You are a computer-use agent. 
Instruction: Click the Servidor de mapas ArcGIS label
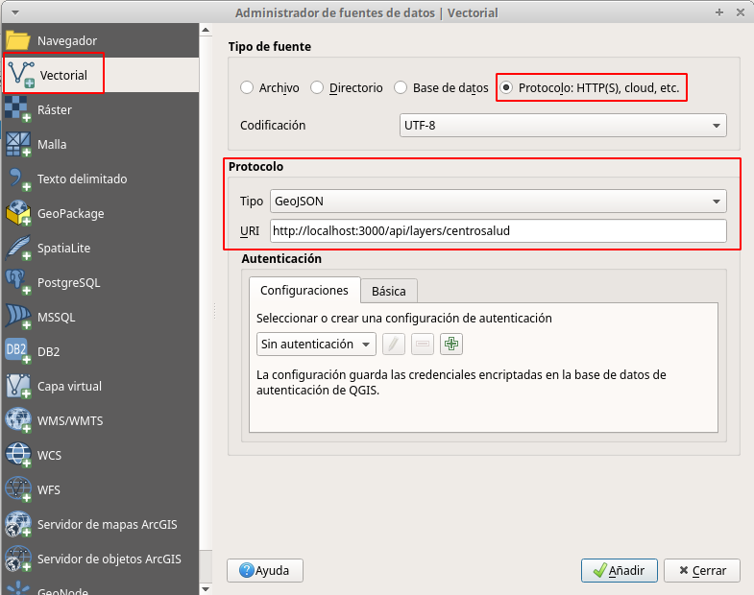tap(108, 524)
